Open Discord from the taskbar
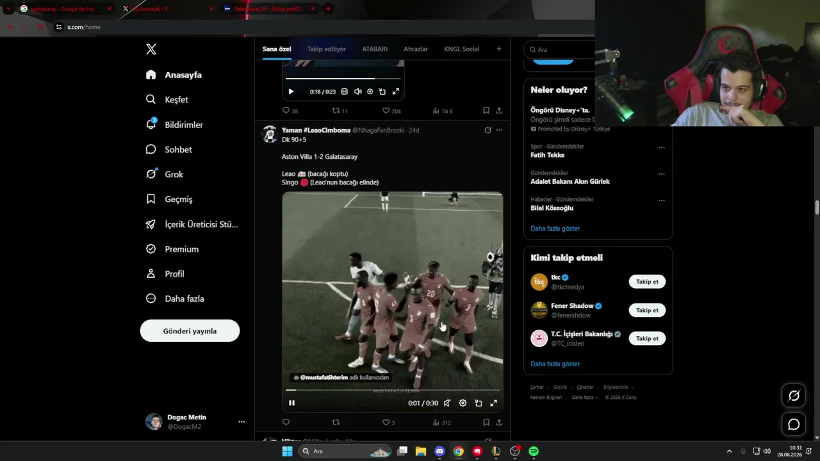 pyautogui.click(x=439, y=451)
